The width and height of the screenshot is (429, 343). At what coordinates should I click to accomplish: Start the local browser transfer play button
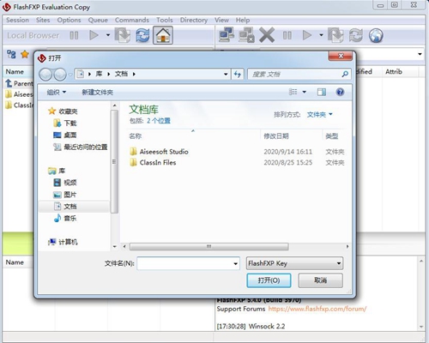click(x=94, y=35)
